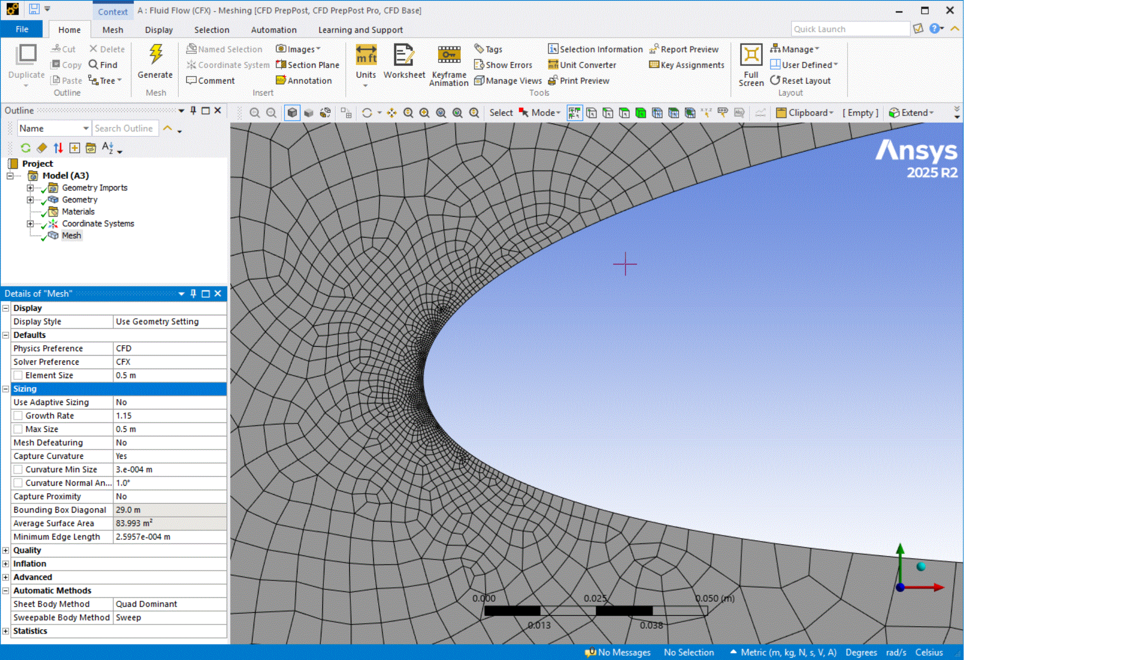Screen dimensions: 1148x660
Task: Switch to the Automation ribbon tab
Action: [274, 30]
